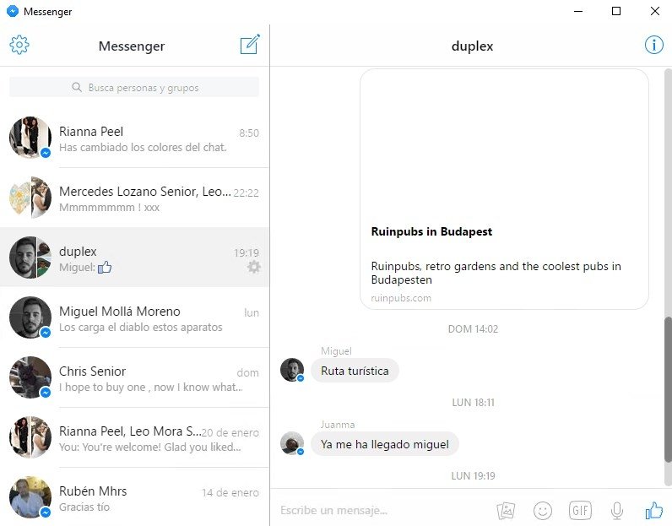Click the 'Gracias tío' preview
The width and height of the screenshot is (672, 526).
click(x=84, y=507)
